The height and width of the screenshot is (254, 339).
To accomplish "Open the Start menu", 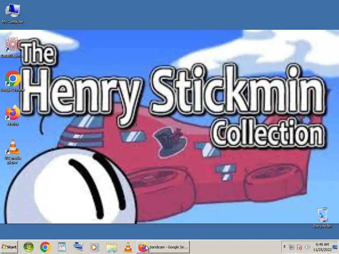I will (9, 247).
